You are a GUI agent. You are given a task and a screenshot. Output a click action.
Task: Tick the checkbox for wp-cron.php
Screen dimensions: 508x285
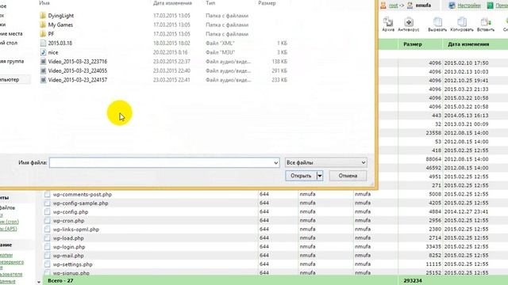point(48,221)
